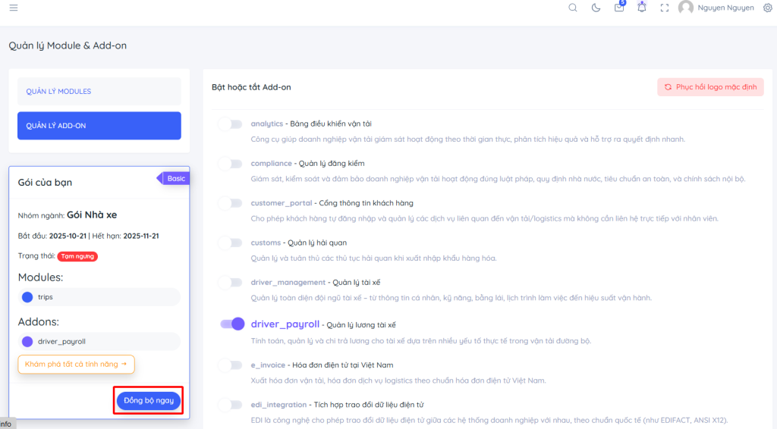Open the settings gear icon
The height and width of the screenshot is (429, 777).
[x=767, y=8]
